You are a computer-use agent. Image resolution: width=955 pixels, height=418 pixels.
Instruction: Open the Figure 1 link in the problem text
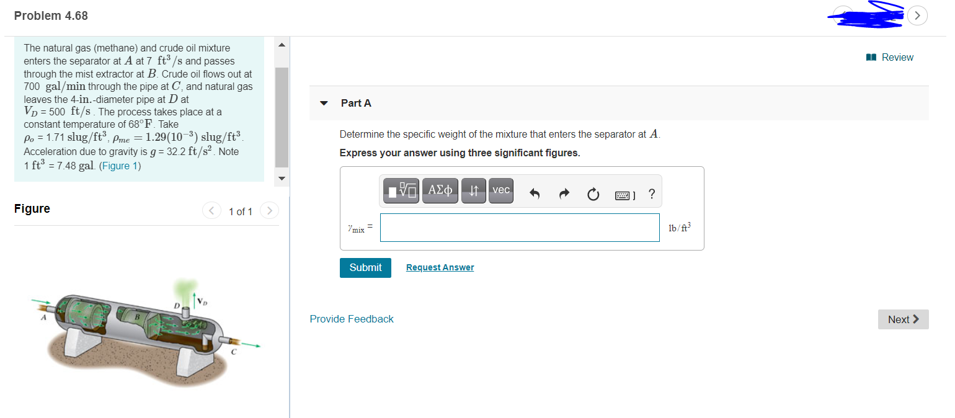[120, 164]
